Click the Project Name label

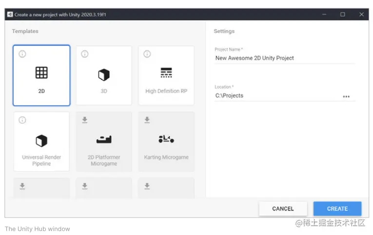229,49
